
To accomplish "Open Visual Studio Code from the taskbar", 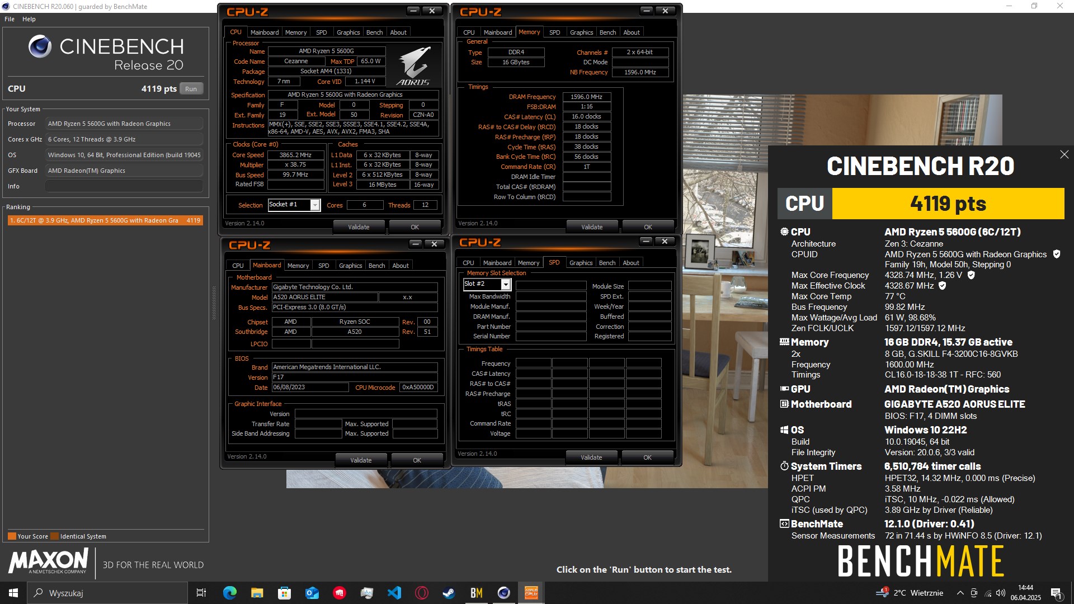I will point(394,593).
